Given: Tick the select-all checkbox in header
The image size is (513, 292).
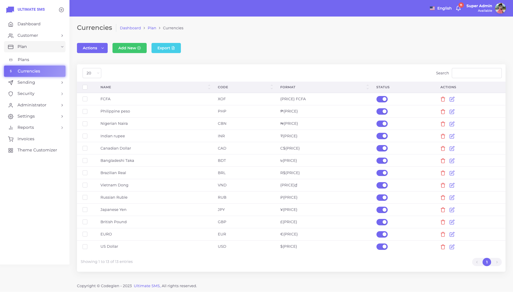Looking at the screenshot, I should coord(85,87).
